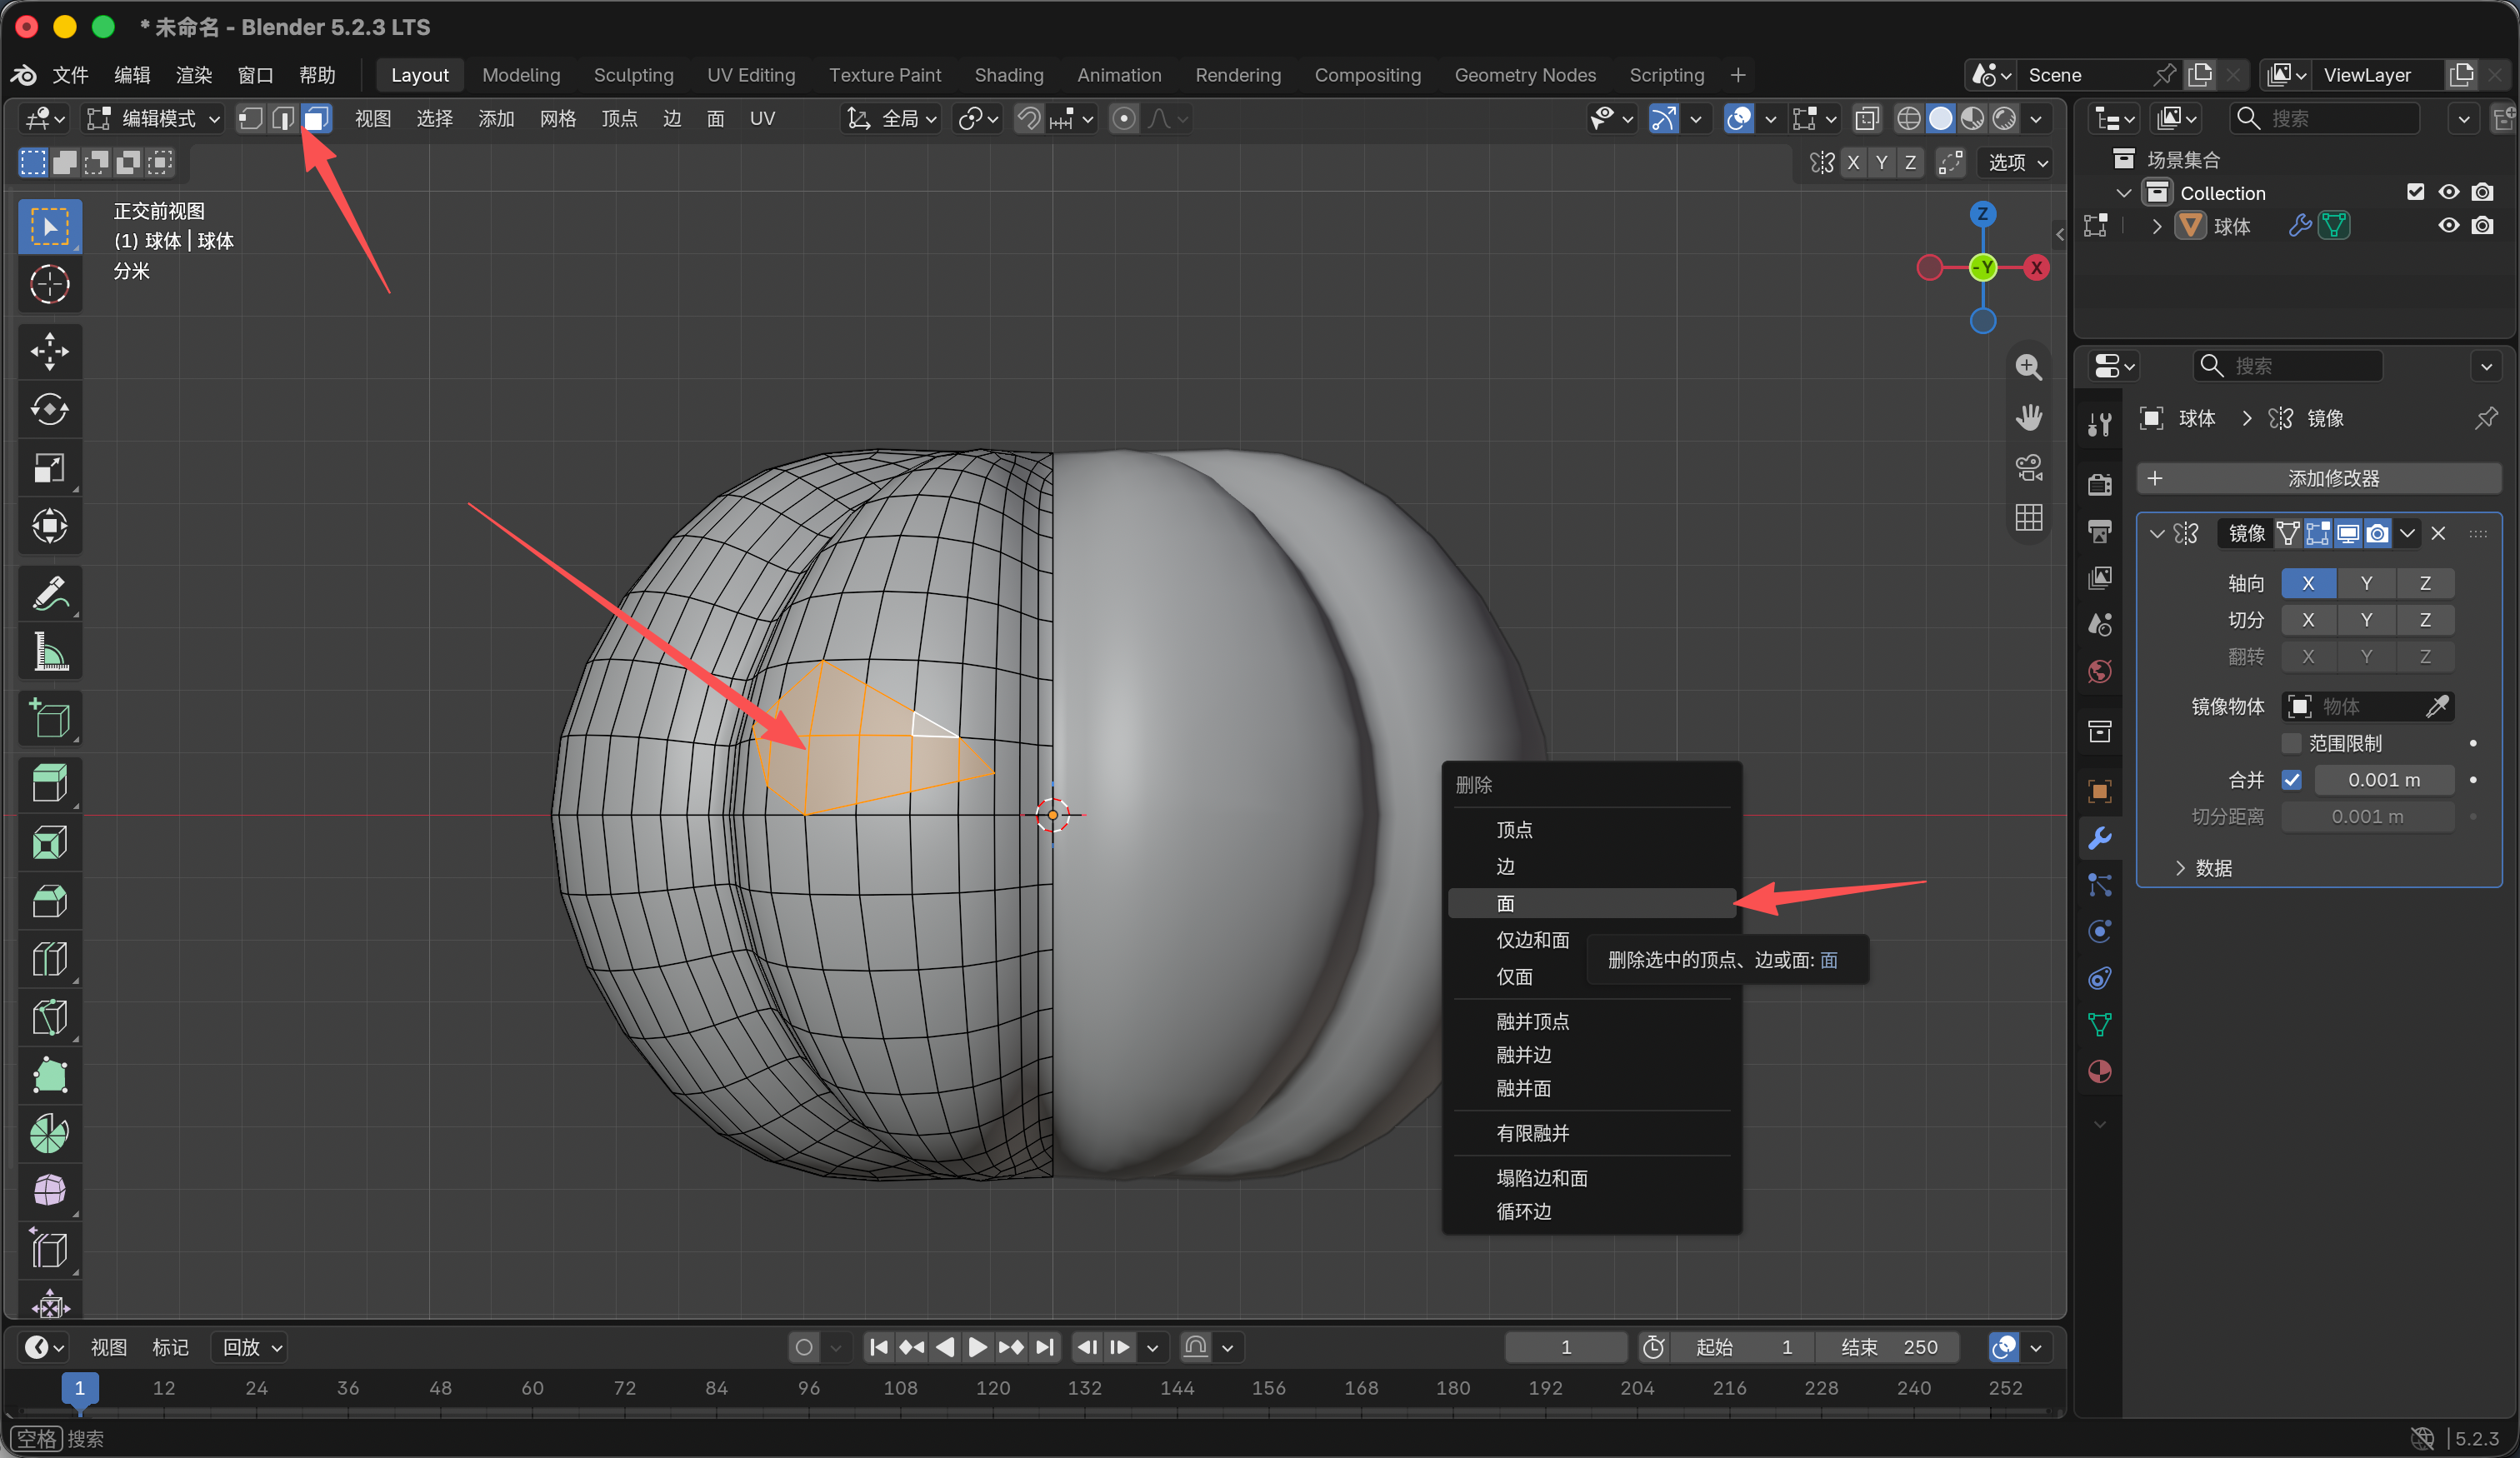Viewport: 2520px width, 1458px height.
Task: Expand the 球体 tree item
Action: click(2156, 226)
